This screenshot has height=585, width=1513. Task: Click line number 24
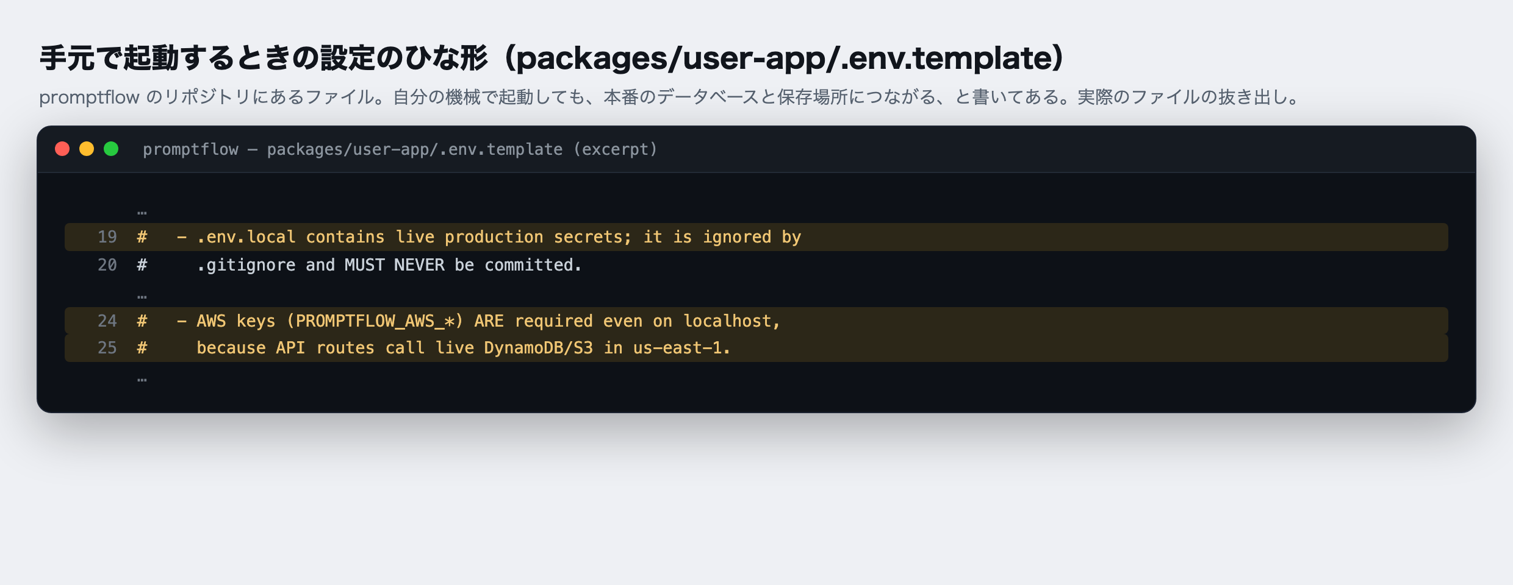coord(107,321)
